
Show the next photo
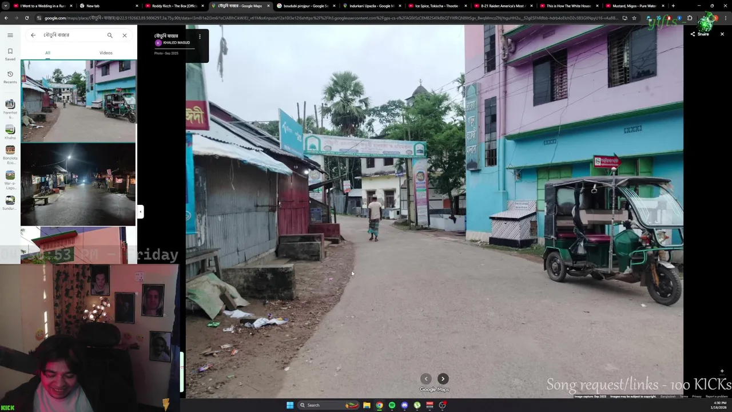point(443,379)
